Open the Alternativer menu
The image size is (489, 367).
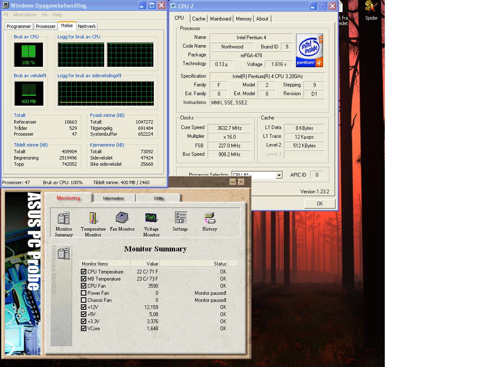(25, 14)
